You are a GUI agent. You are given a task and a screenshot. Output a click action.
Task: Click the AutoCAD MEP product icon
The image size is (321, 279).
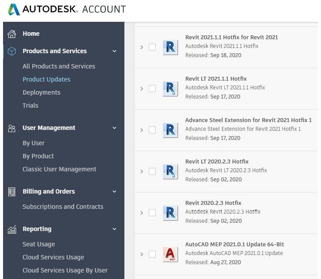(171, 255)
